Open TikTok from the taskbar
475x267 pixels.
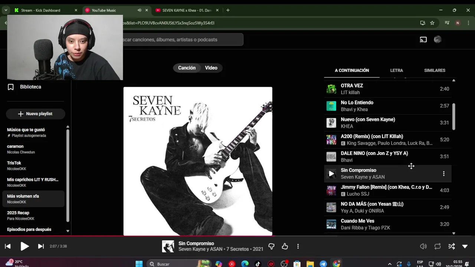(x=258, y=264)
